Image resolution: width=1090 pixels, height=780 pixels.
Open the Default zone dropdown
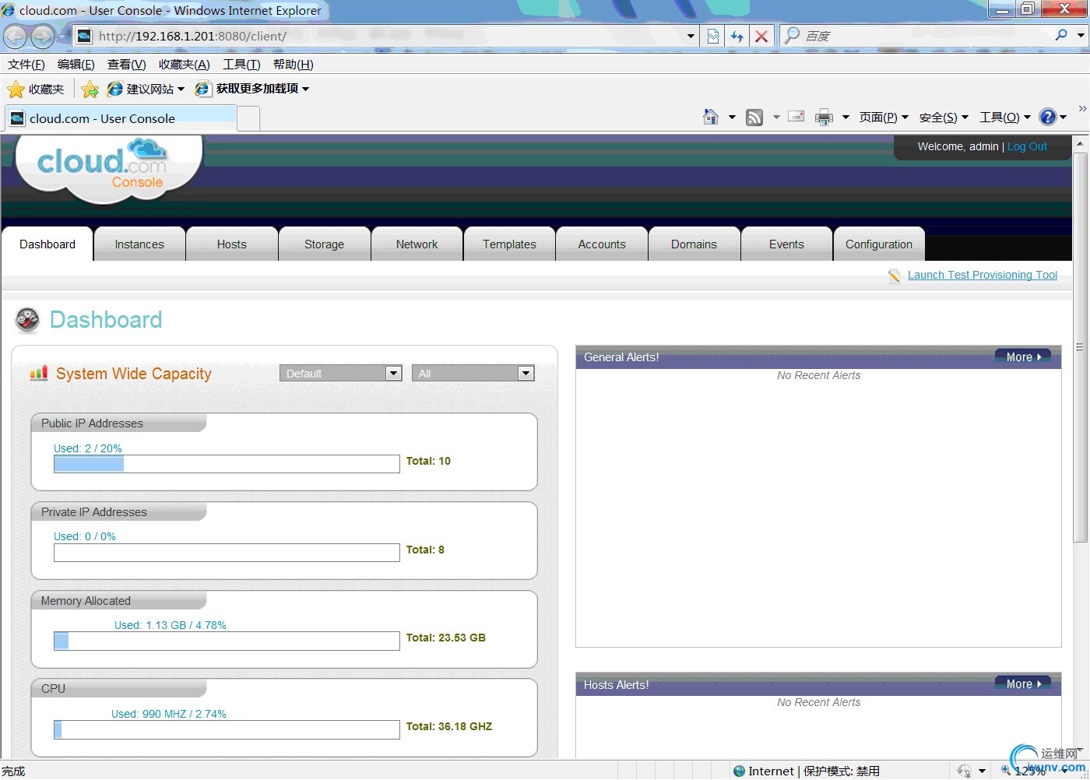click(x=341, y=373)
